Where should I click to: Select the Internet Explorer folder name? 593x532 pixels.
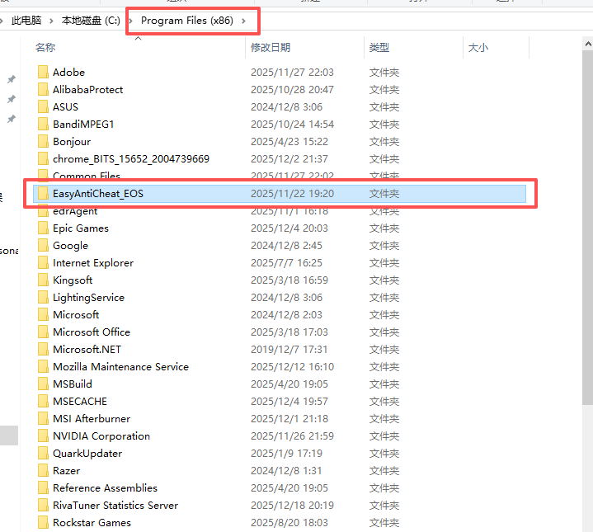(93, 263)
